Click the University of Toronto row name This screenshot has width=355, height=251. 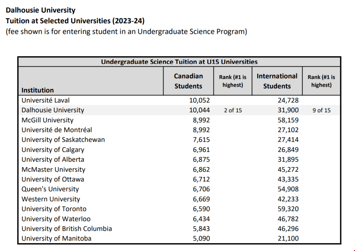coord(54,209)
